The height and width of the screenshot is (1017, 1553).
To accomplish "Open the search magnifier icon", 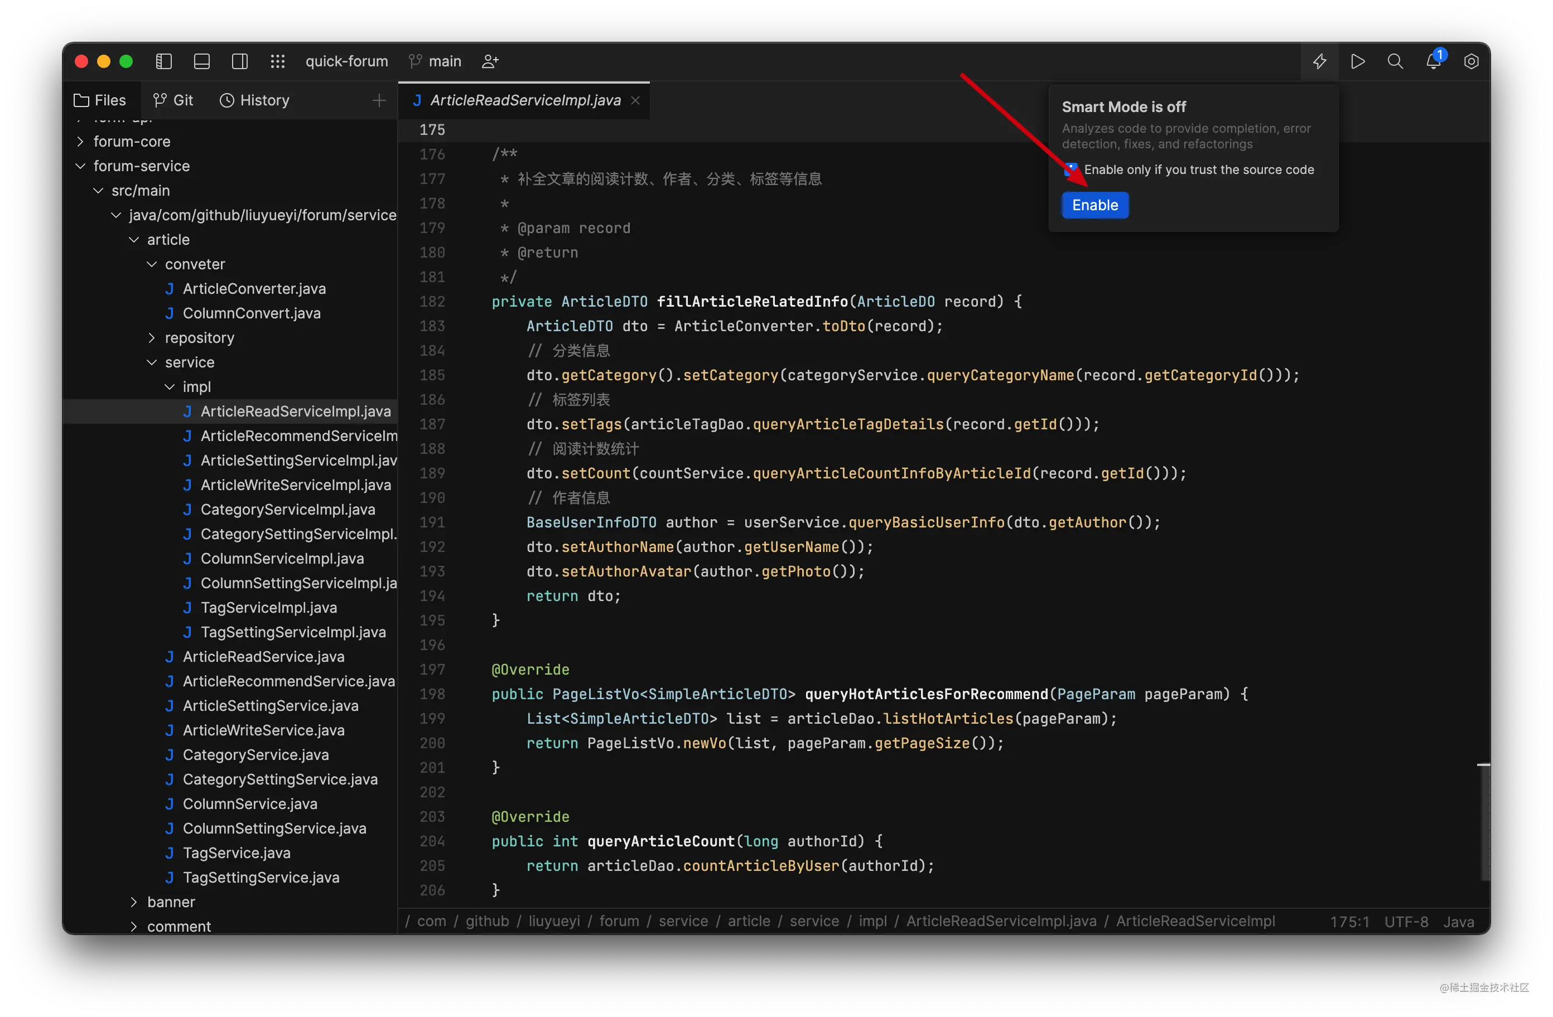I will click(x=1395, y=61).
